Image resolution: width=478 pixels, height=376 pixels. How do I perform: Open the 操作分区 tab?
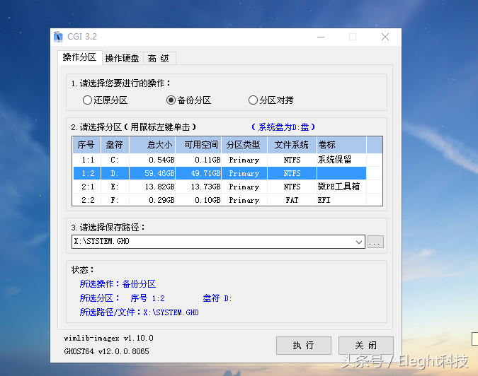(79, 57)
